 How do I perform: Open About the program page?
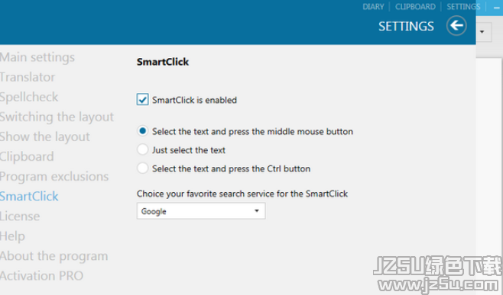(x=54, y=256)
